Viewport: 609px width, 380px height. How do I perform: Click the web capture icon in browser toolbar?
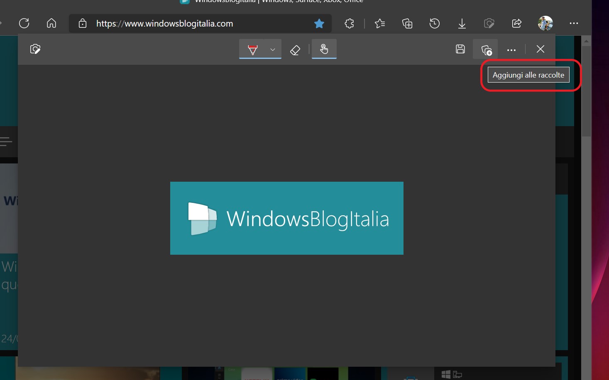(x=489, y=24)
